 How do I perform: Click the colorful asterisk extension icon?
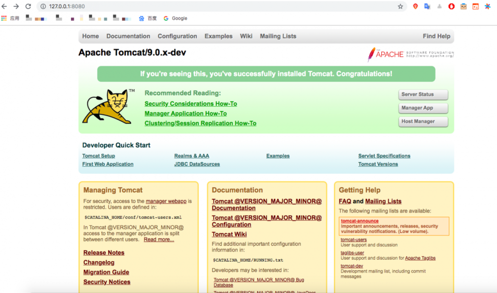click(486, 6)
